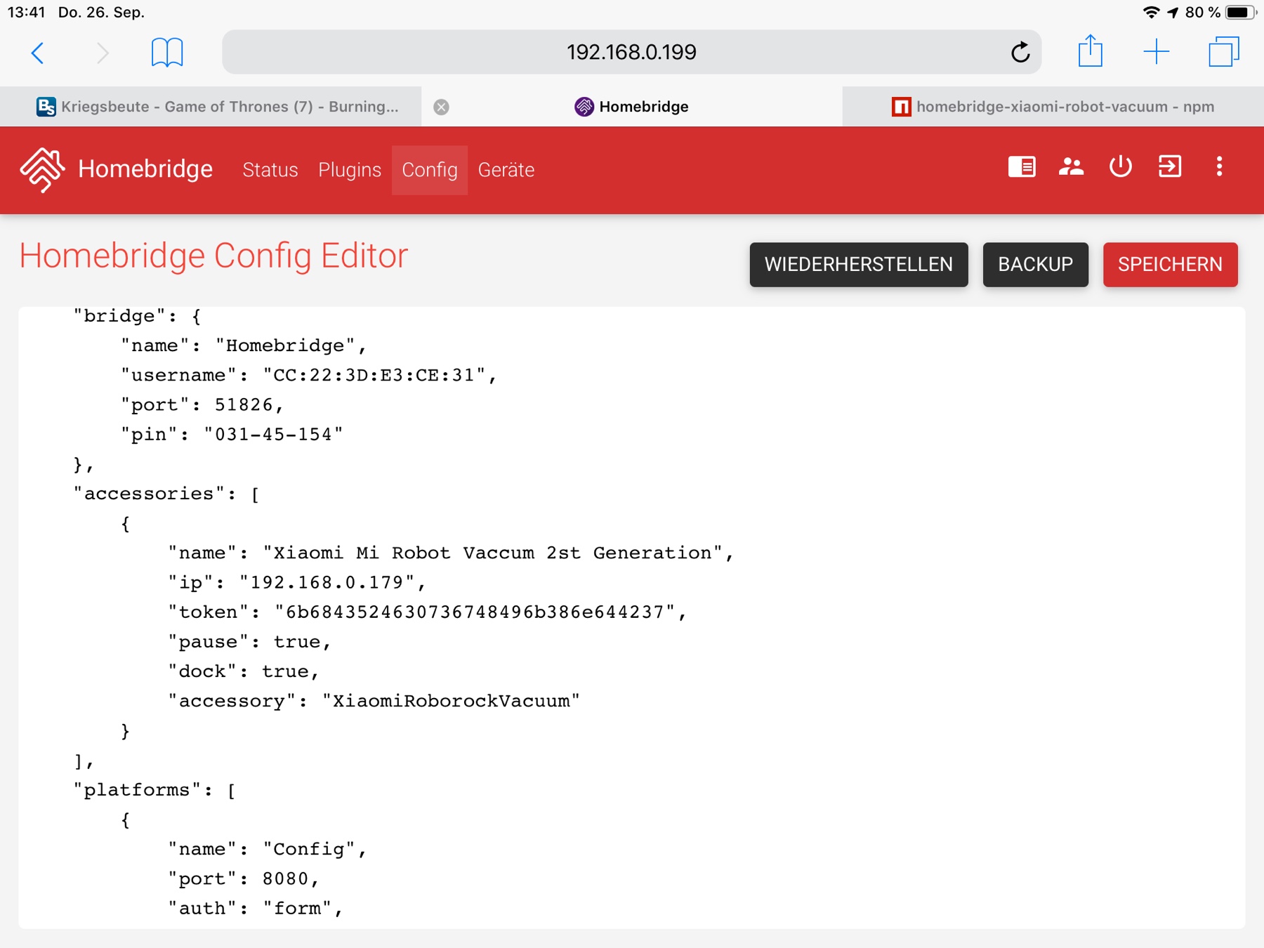Screen dimensions: 1264x948
Task: Switch to Kriegsbeute Game of Thrones tab
Action: click(x=218, y=107)
